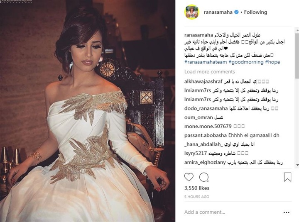This screenshot has width=299, height=222.
Task: Toggle the Following button
Action: 255,12
